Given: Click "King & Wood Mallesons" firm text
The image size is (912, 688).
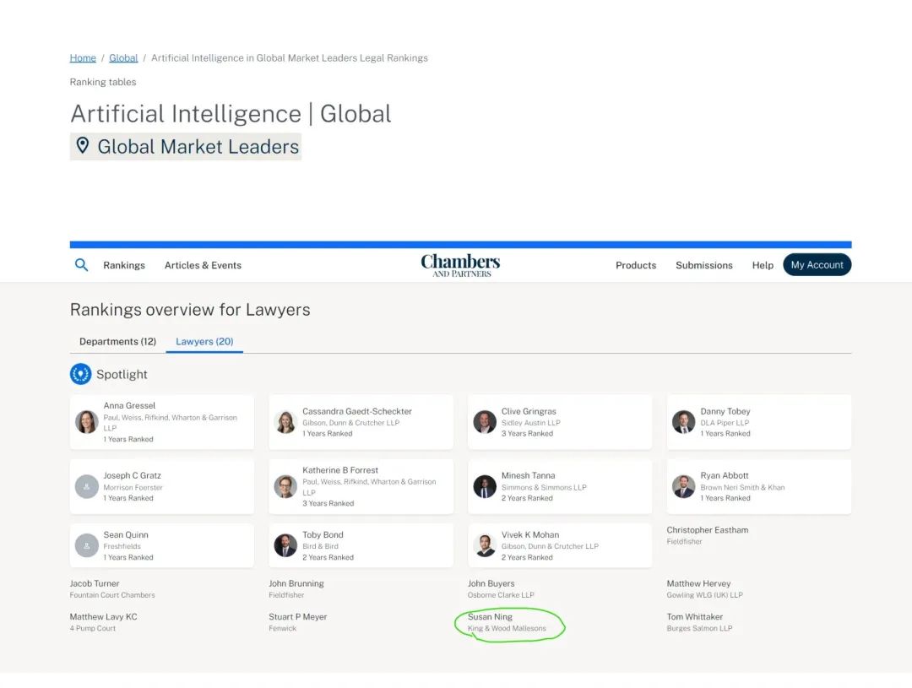Looking at the screenshot, I should (x=507, y=628).
